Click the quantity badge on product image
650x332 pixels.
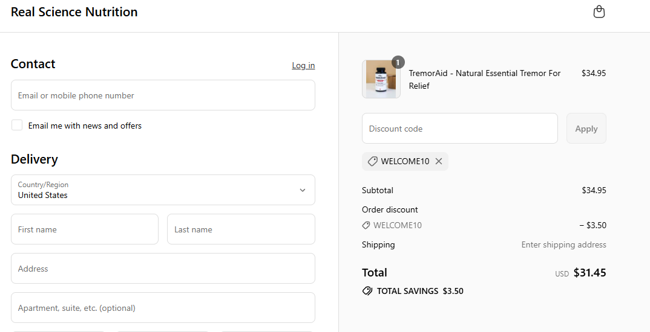coord(398,62)
